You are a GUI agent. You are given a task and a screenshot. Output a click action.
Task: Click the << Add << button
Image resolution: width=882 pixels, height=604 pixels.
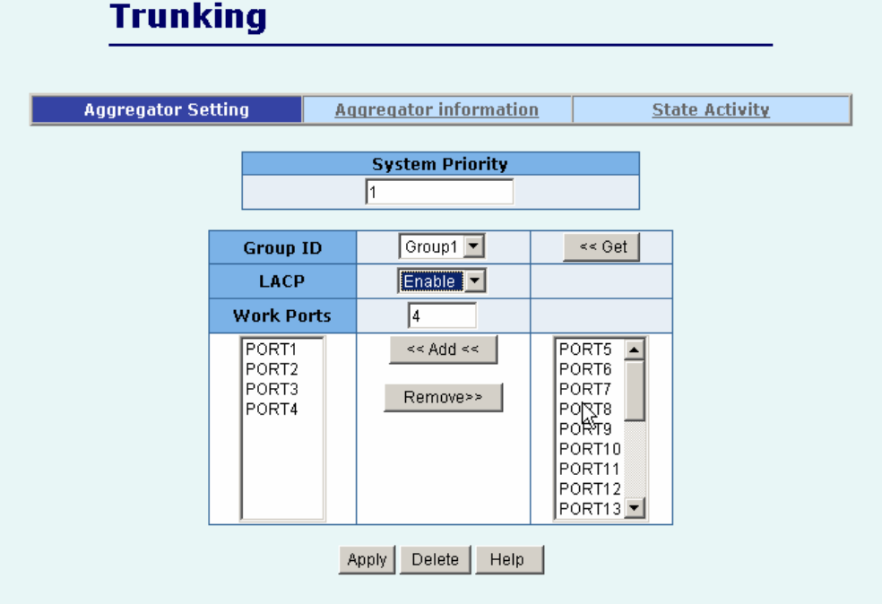443,349
